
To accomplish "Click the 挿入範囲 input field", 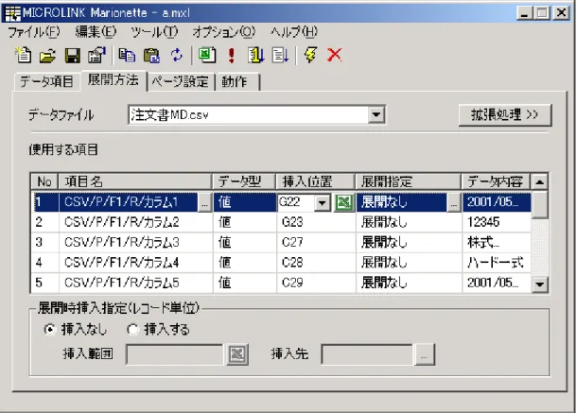I will (x=175, y=354).
